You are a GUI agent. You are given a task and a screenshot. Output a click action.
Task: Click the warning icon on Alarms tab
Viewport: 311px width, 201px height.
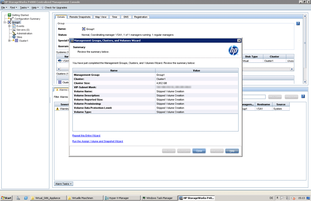[57, 90]
